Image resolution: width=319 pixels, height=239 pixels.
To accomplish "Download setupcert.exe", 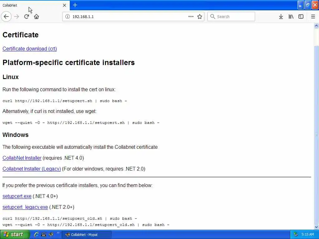I will pos(17,196).
